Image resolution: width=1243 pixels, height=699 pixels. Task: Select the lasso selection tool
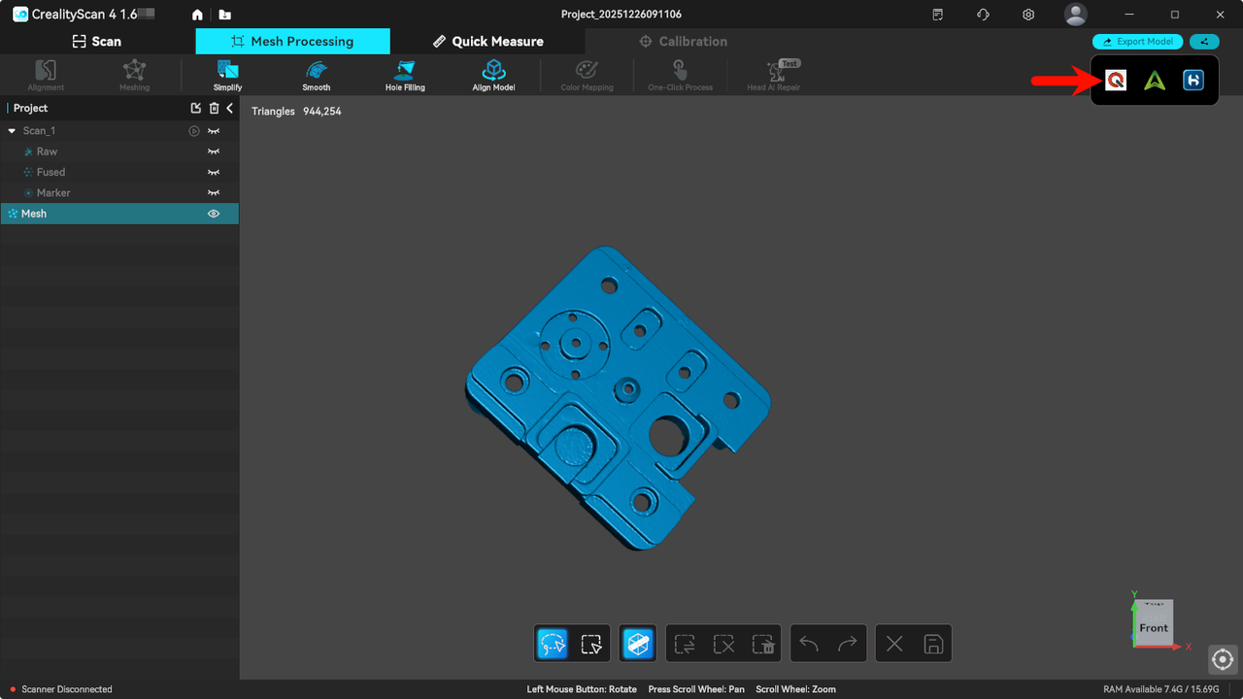552,643
